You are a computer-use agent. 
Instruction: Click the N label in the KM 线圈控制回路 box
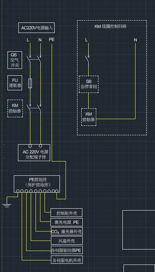tap(135, 40)
